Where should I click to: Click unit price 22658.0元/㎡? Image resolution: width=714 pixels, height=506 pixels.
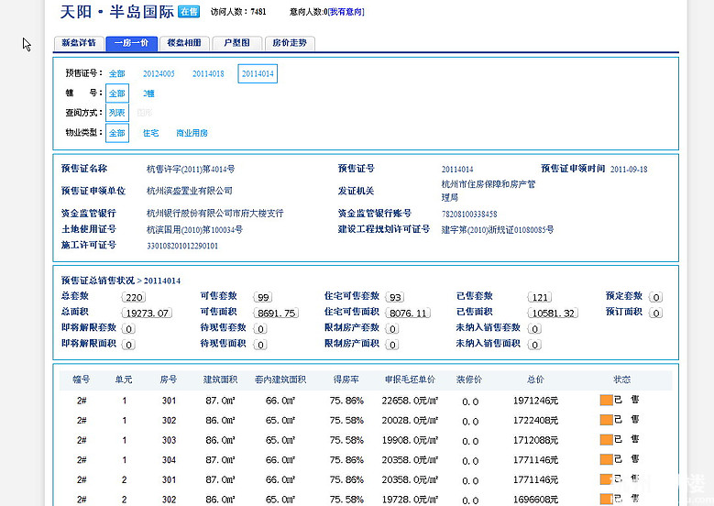click(410, 401)
